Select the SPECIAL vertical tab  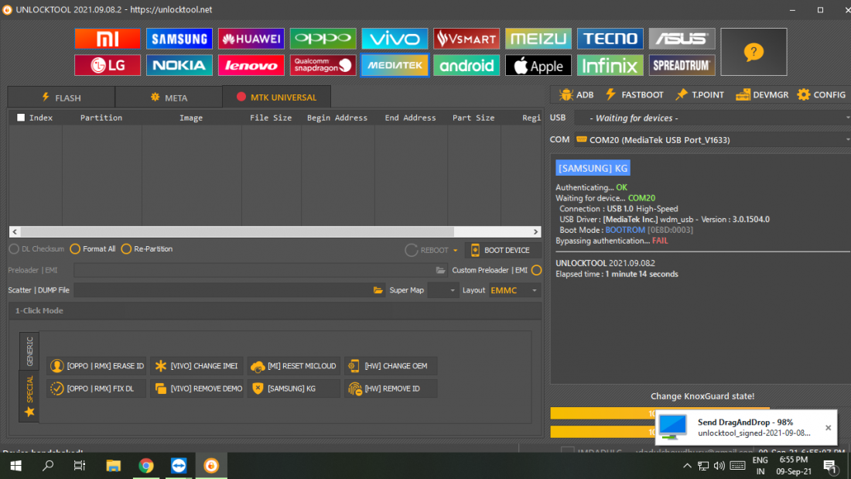[29, 396]
